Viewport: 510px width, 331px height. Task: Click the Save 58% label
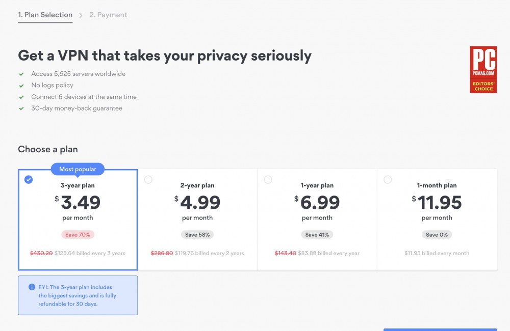tap(197, 235)
